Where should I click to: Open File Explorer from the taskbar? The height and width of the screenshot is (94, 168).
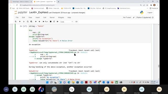(73, 82)
